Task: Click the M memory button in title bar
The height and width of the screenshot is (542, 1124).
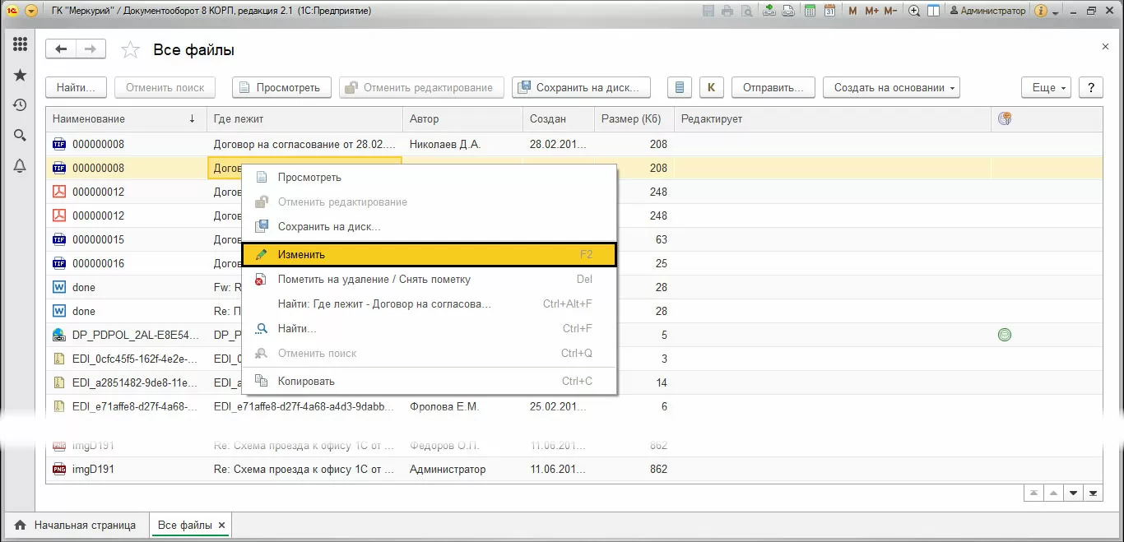Action: tap(852, 11)
